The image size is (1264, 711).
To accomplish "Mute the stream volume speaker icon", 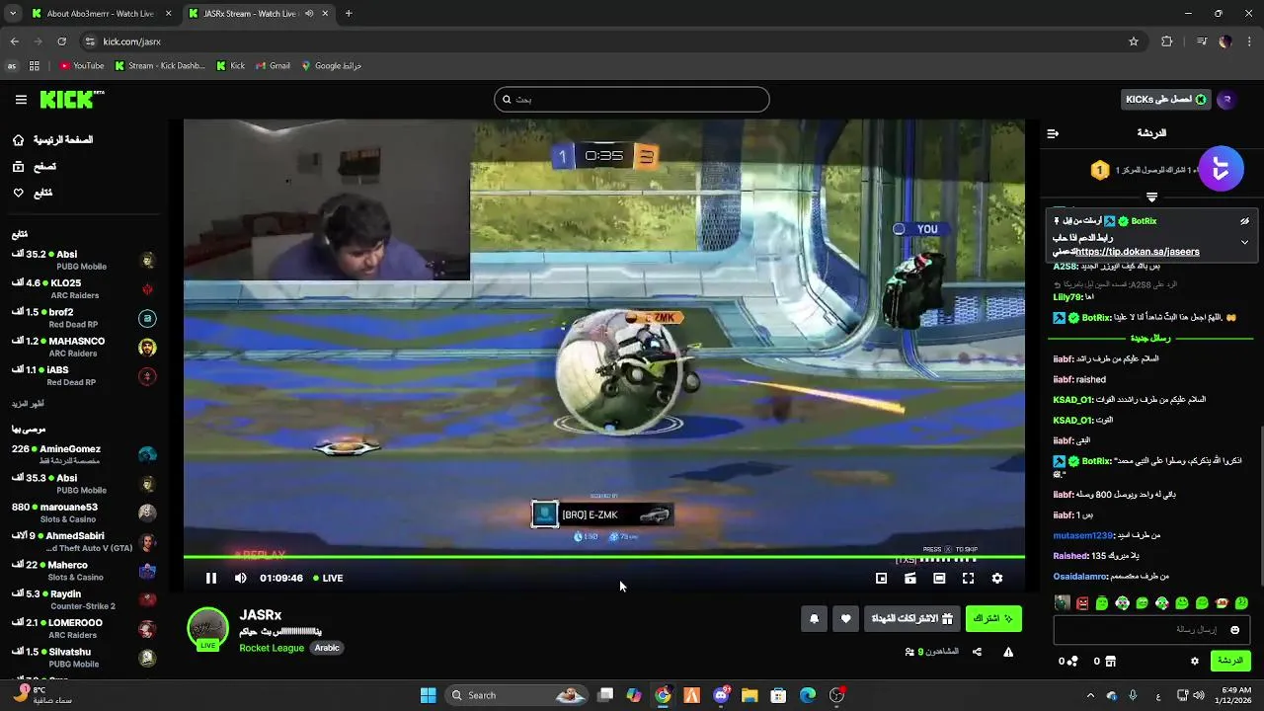I will [x=240, y=578].
